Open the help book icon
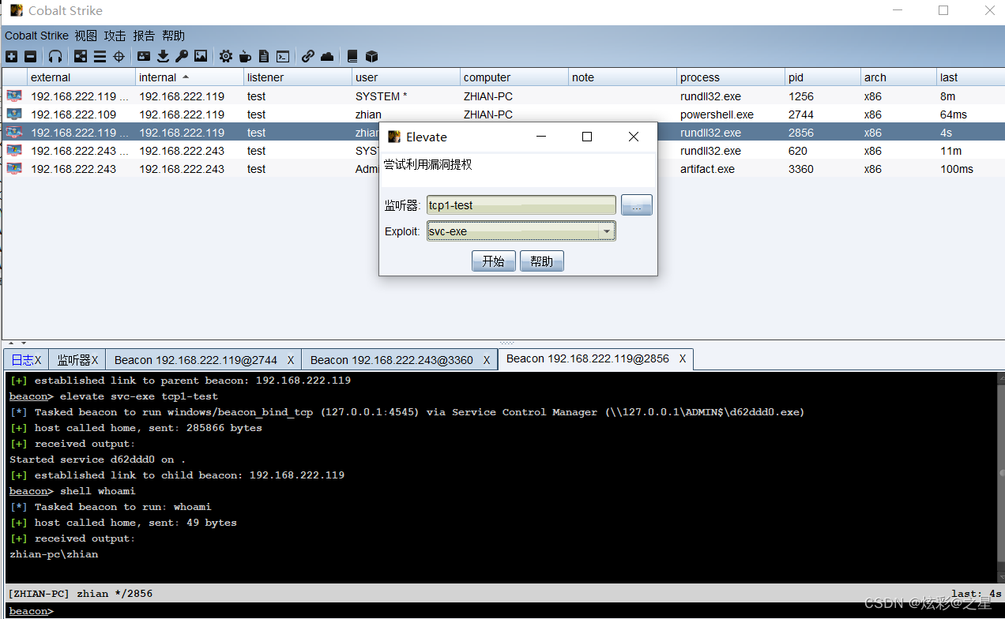 click(x=352, y=56)
